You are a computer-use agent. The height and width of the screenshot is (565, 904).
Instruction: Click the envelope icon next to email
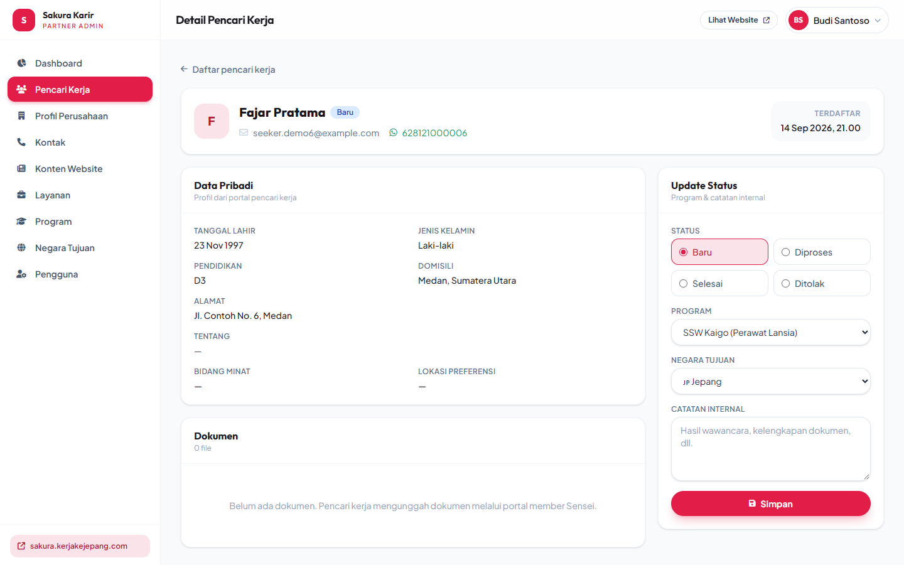pos(244,132)
